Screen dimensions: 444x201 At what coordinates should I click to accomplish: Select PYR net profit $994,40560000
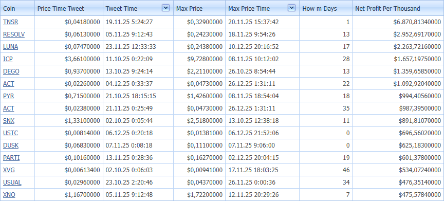click(x=420, y=96)
